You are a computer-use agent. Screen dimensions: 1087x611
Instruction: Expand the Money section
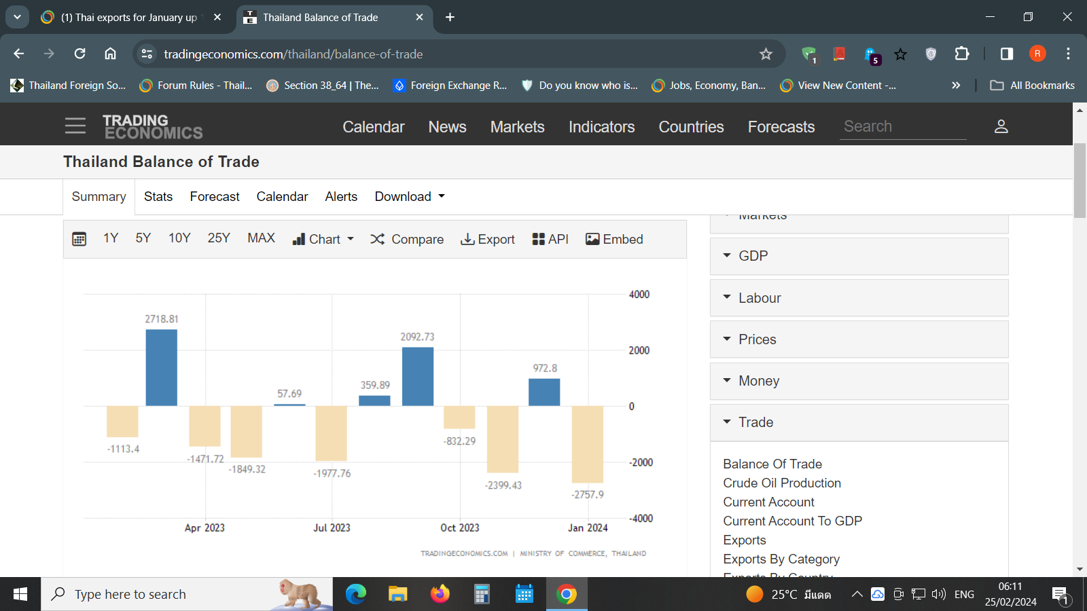click(x=859, y=381)
